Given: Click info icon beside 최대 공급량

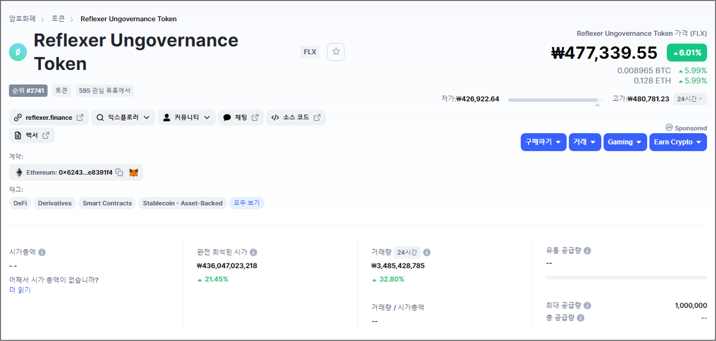Looking at the screenshot, I should point(587,306).
